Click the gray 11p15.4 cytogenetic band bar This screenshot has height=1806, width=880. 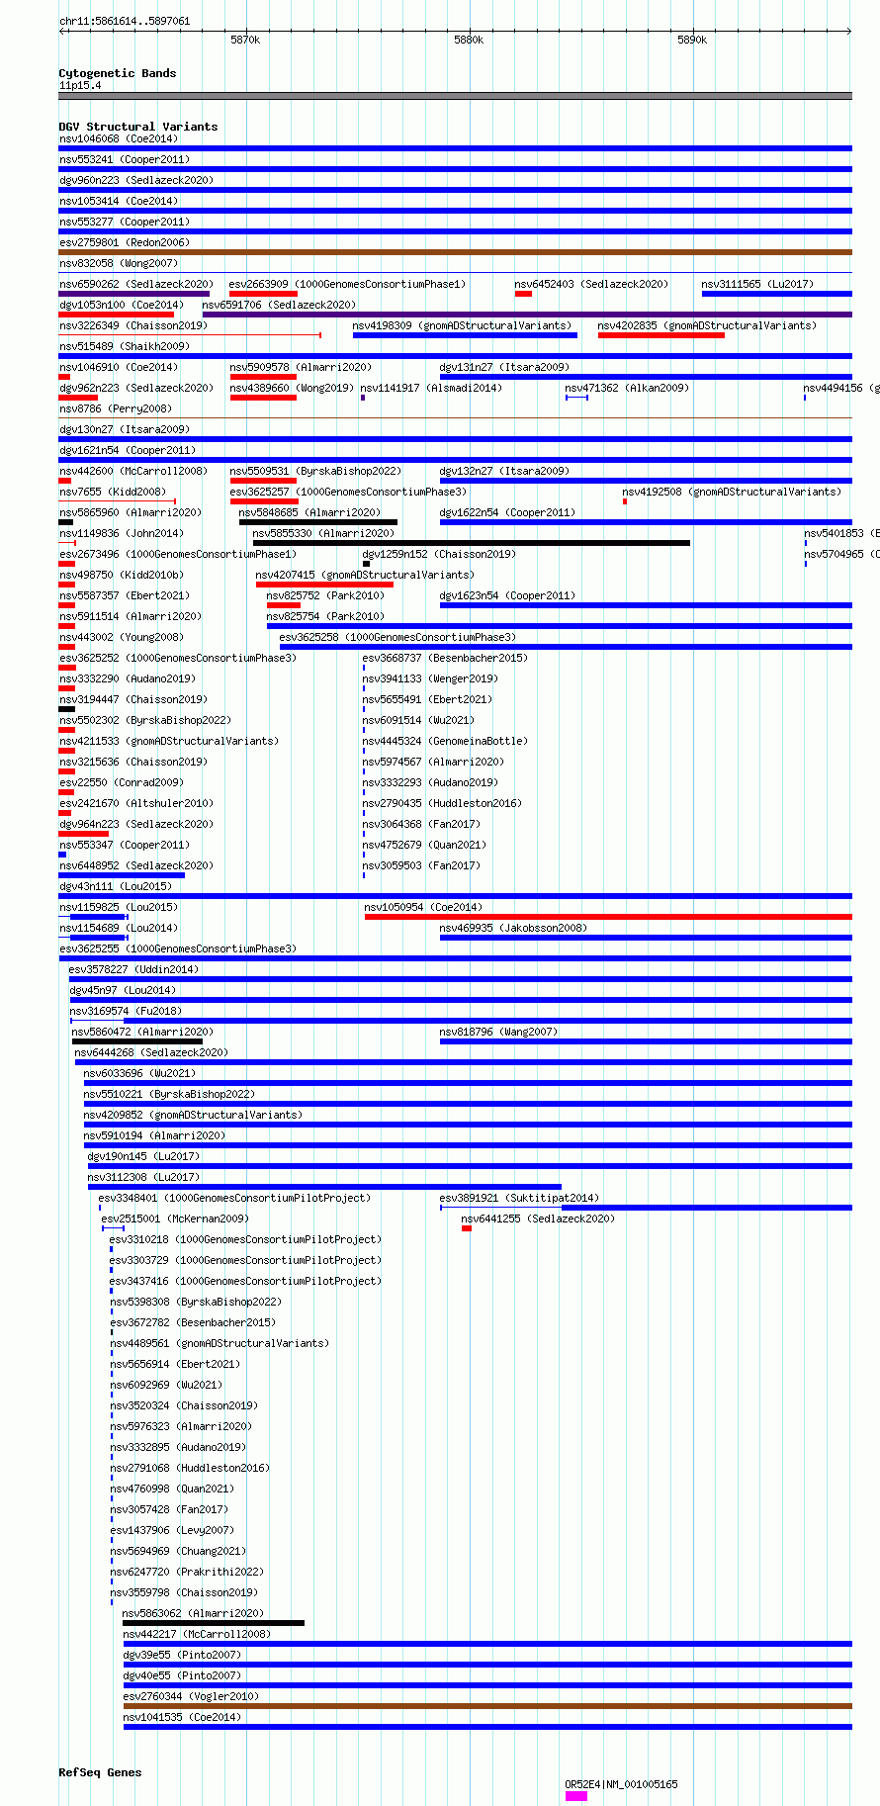(x=456, y=96)
